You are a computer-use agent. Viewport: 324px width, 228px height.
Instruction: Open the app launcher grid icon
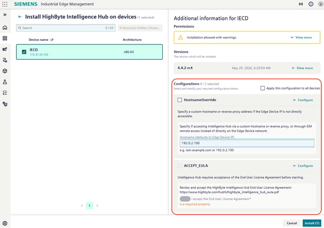5,4
